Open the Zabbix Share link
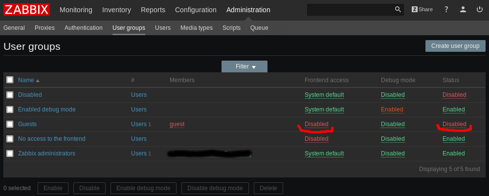 [422, 10]
